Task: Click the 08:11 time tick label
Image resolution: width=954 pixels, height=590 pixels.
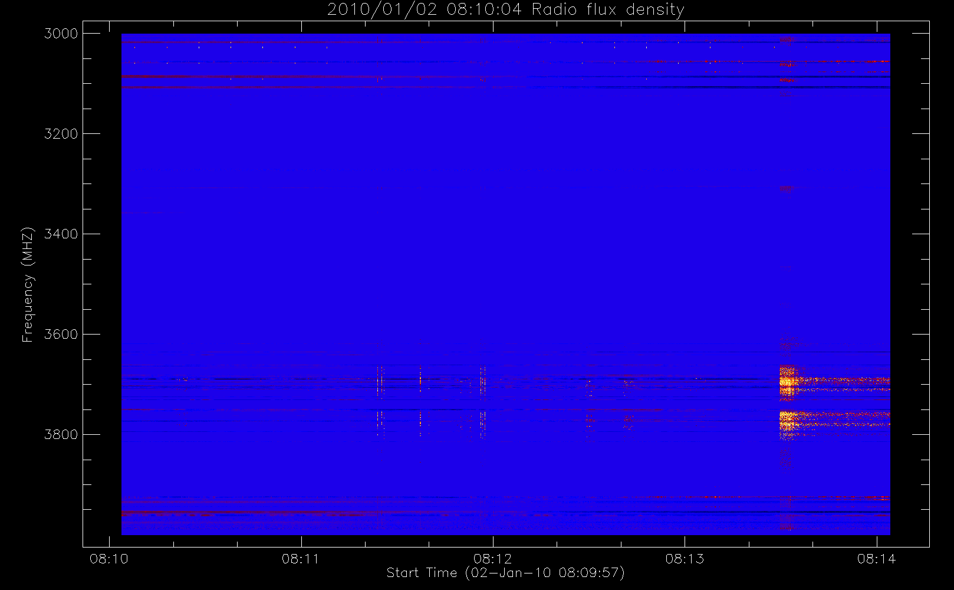Action: 301,559
